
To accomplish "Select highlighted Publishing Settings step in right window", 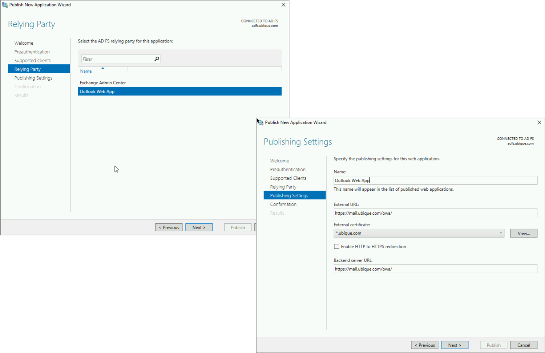I will tap(295, 195).
